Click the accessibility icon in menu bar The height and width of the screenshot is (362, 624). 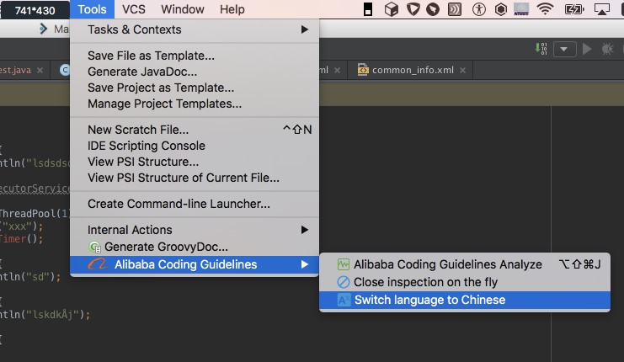tap(480, 9)
